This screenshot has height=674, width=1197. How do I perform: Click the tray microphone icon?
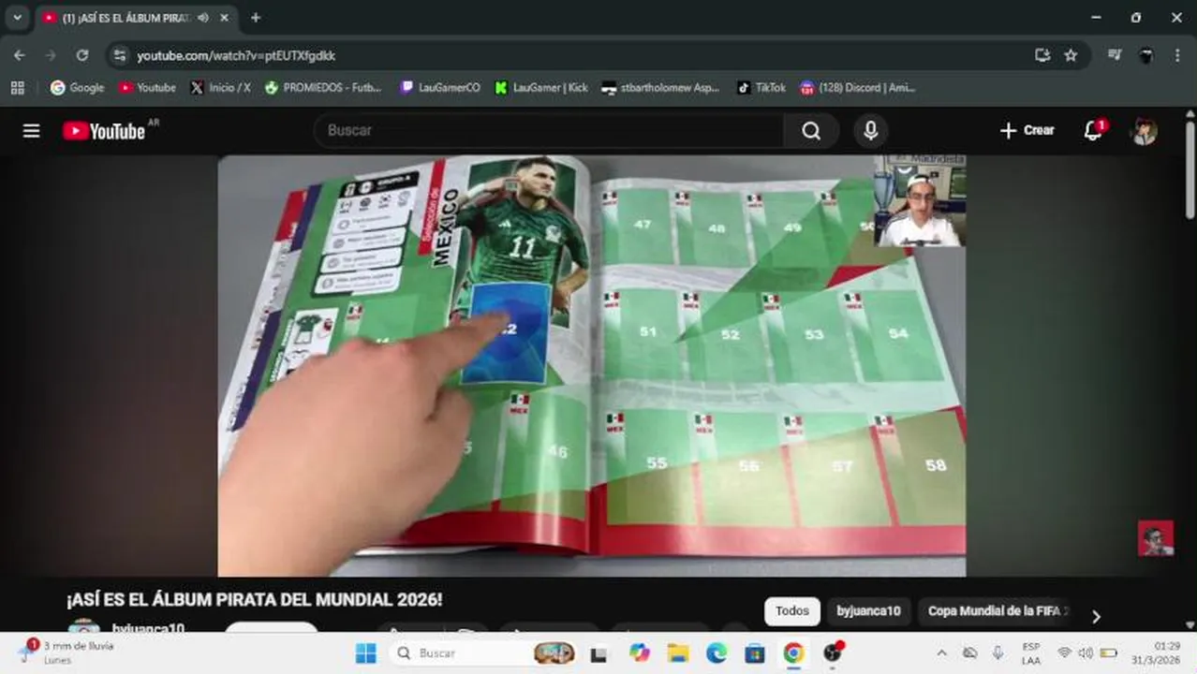tap(997, 652)
